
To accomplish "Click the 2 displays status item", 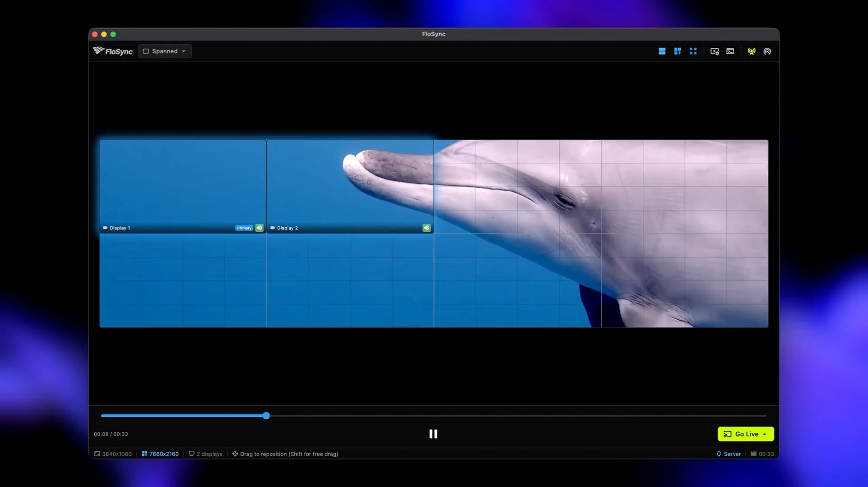I will (x=205, y=454).
